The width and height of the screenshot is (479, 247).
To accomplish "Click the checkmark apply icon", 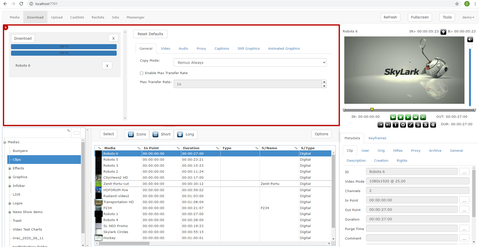I will [411, 125].
